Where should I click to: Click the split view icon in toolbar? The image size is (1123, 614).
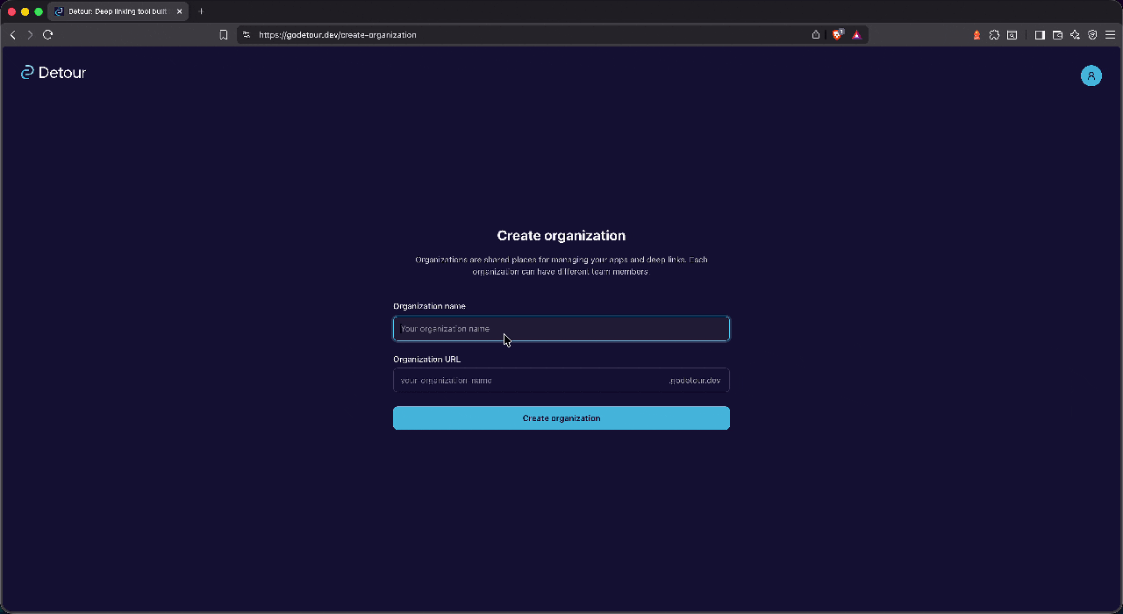click(x=1057, y=34)
